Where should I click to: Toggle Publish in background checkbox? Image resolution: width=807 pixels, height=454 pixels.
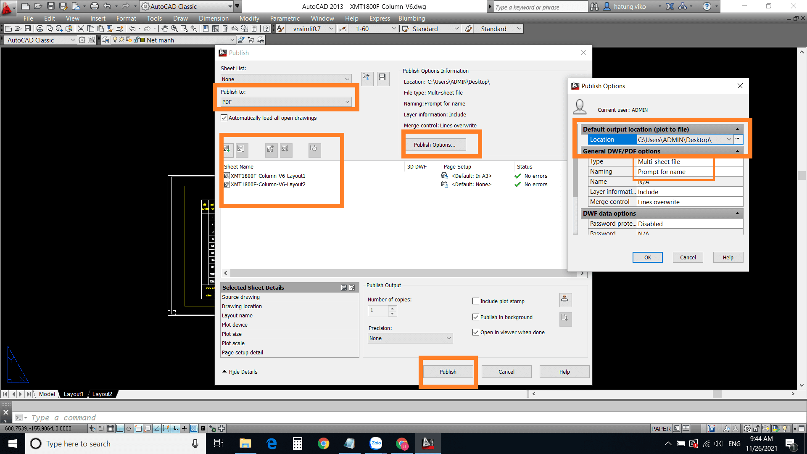click(x=475, y=317)
